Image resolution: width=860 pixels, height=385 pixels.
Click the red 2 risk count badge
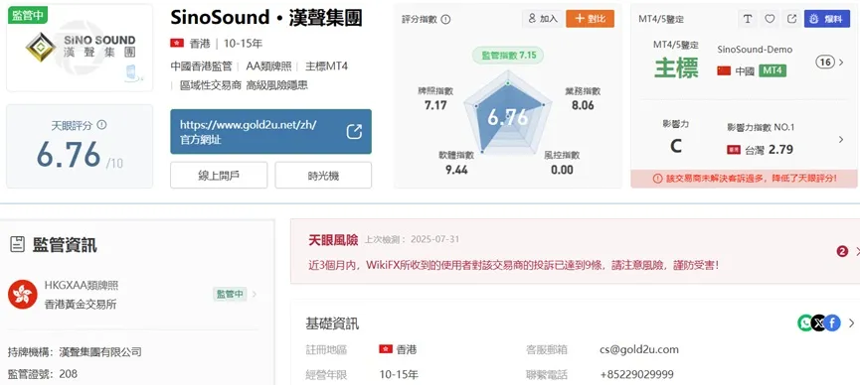tap(842, 251)
